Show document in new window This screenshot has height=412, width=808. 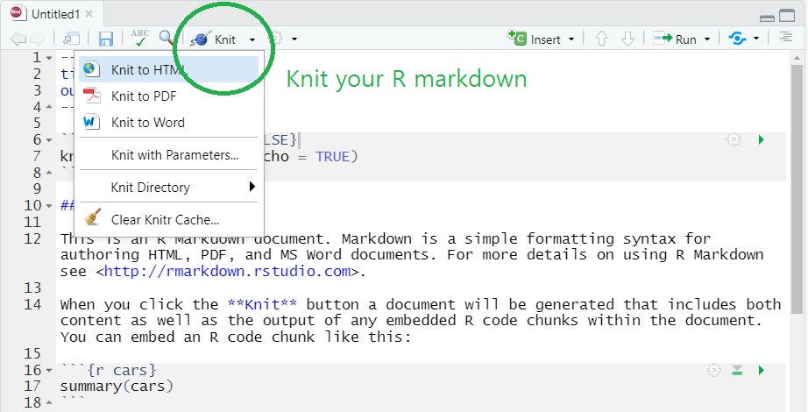(x=71, y=39)
